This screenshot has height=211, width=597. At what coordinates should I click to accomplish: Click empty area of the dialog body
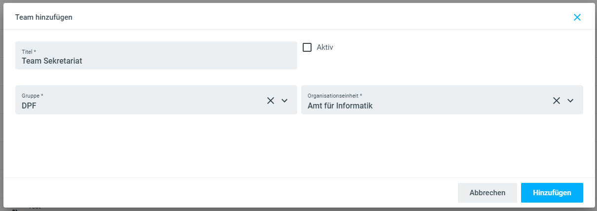click(296, 145)
